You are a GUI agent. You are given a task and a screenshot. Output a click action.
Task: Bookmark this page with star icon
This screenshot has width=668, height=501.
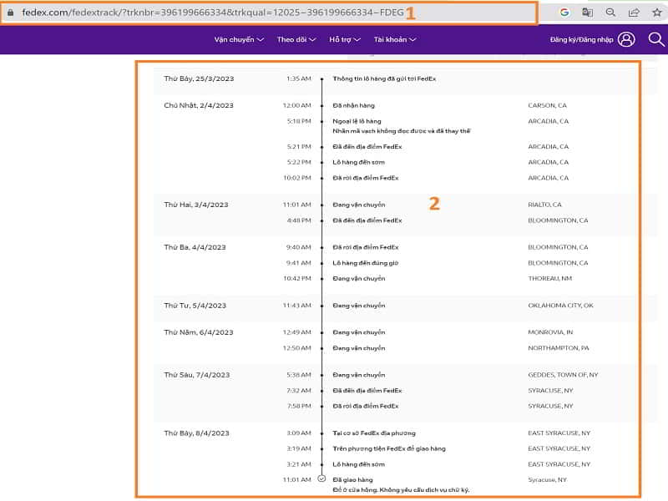click(x=656, y=13)
